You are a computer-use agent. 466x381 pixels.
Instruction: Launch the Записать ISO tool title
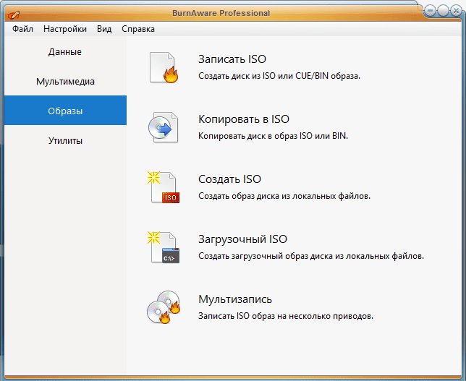point(232,59)
